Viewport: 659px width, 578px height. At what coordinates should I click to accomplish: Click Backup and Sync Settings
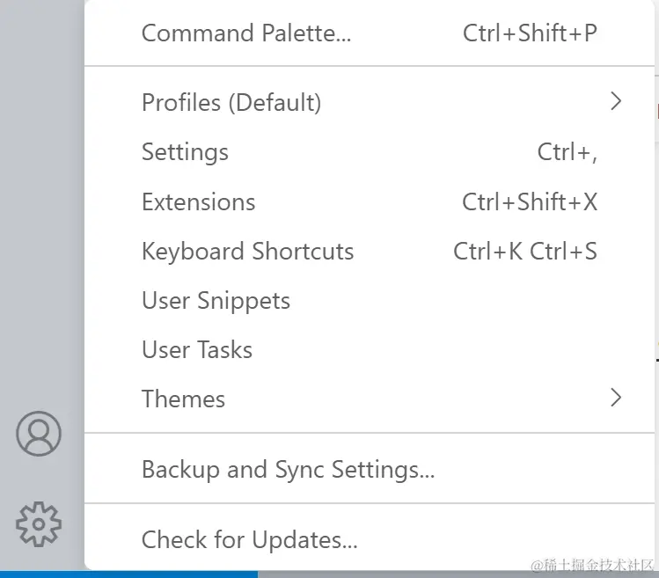coord(288,470)
